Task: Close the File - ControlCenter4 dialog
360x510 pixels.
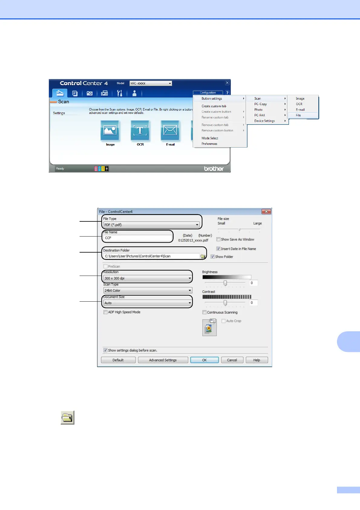Action: click(x=266, y=211)
